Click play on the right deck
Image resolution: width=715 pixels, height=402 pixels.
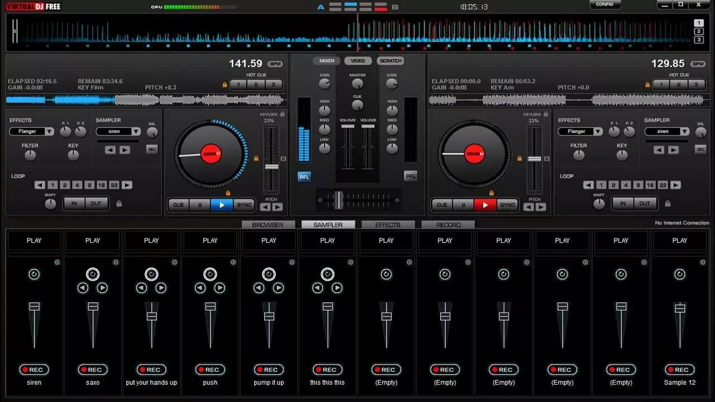point(485,205)
